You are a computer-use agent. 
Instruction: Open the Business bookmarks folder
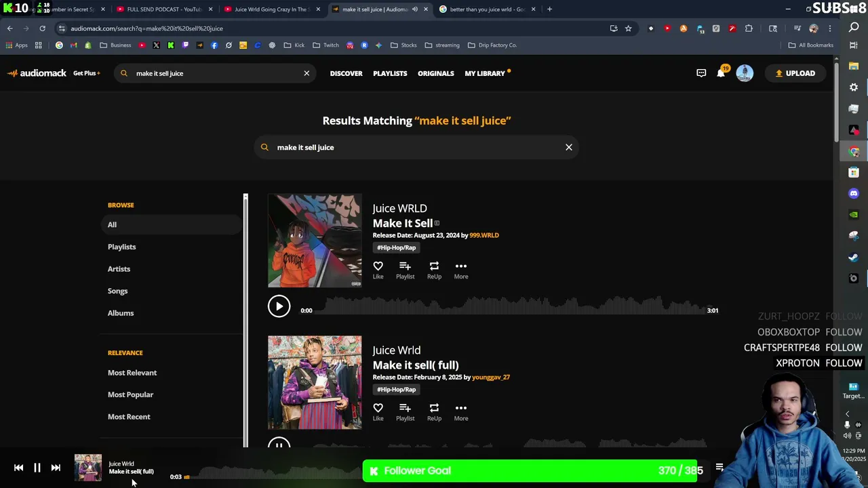pos(115,45)
